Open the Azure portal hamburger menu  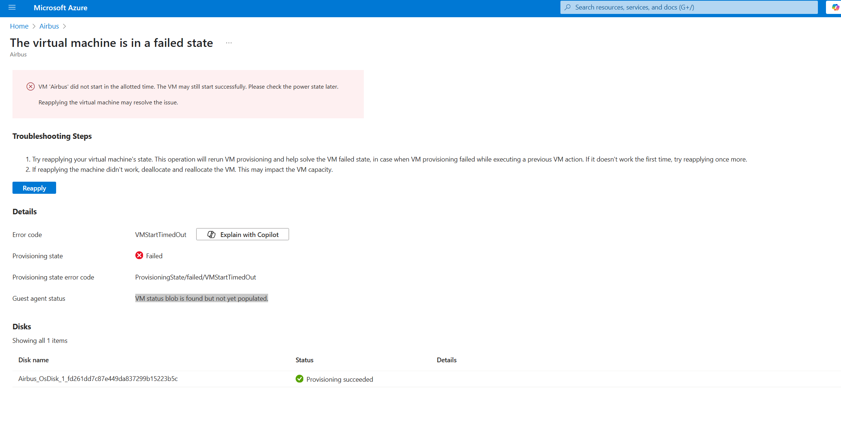[12, 7]
